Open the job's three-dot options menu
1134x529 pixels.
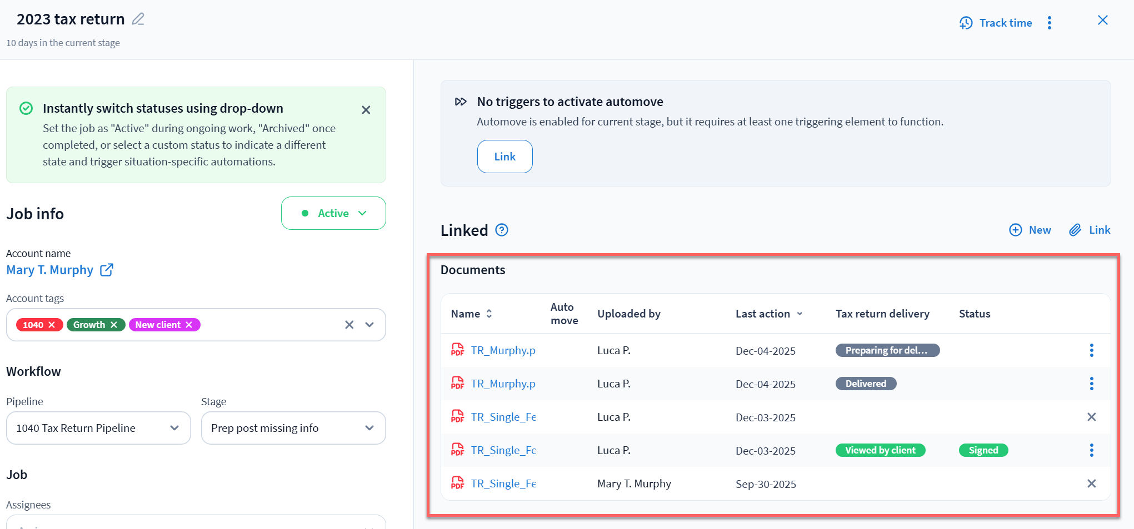click(x=1049, y=23)
